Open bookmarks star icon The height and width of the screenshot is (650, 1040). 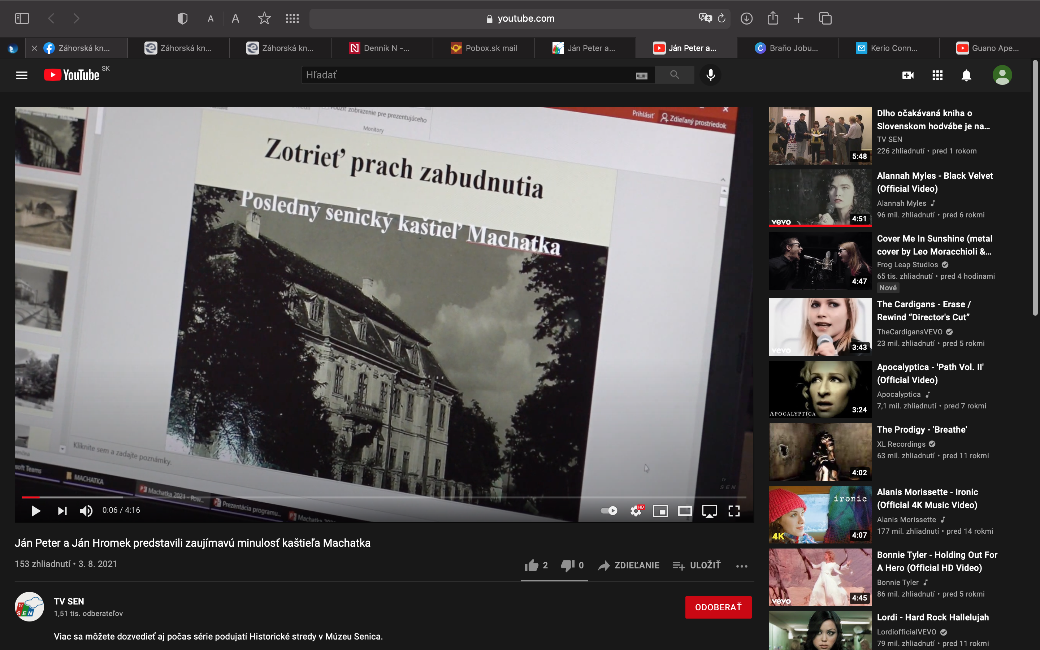pos(264,18)
